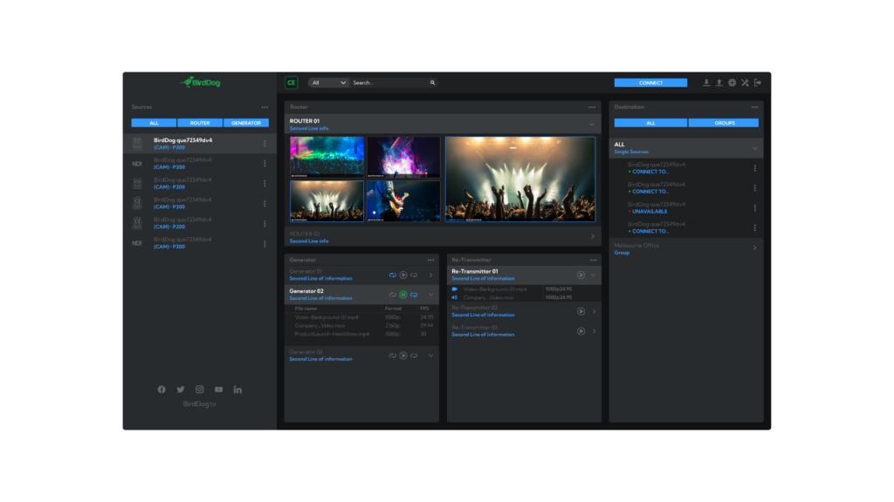Viewport: 894px width, 502px height.
Task: Open the YouTube social icon
Action: click(218, 390)
